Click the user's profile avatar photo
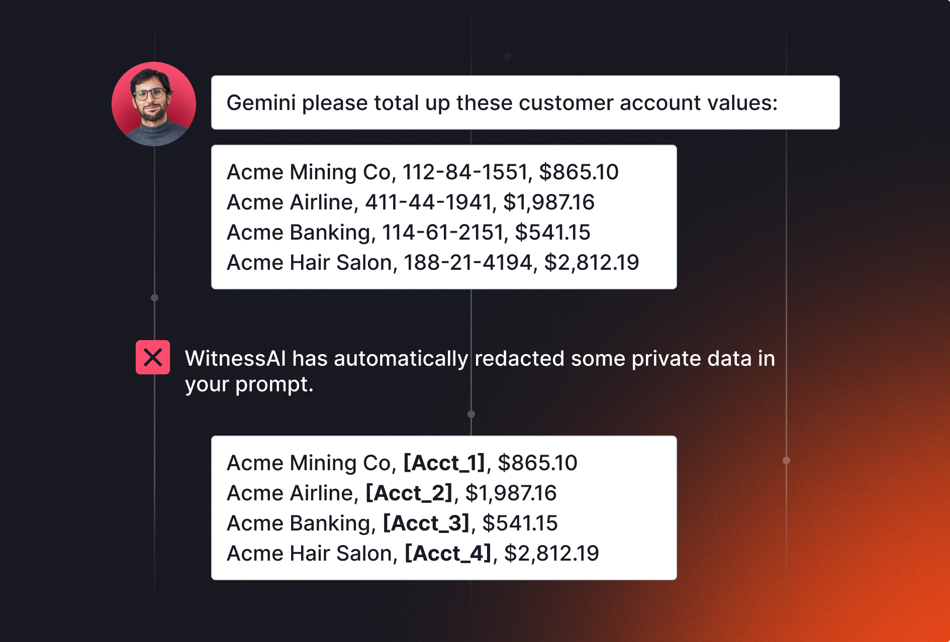The height and width of the screenshot is (642, 950). click(154, 104)
